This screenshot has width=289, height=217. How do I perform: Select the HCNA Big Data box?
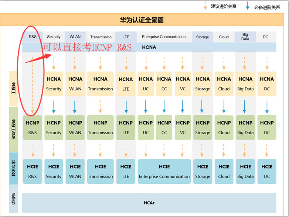point(245,84)
